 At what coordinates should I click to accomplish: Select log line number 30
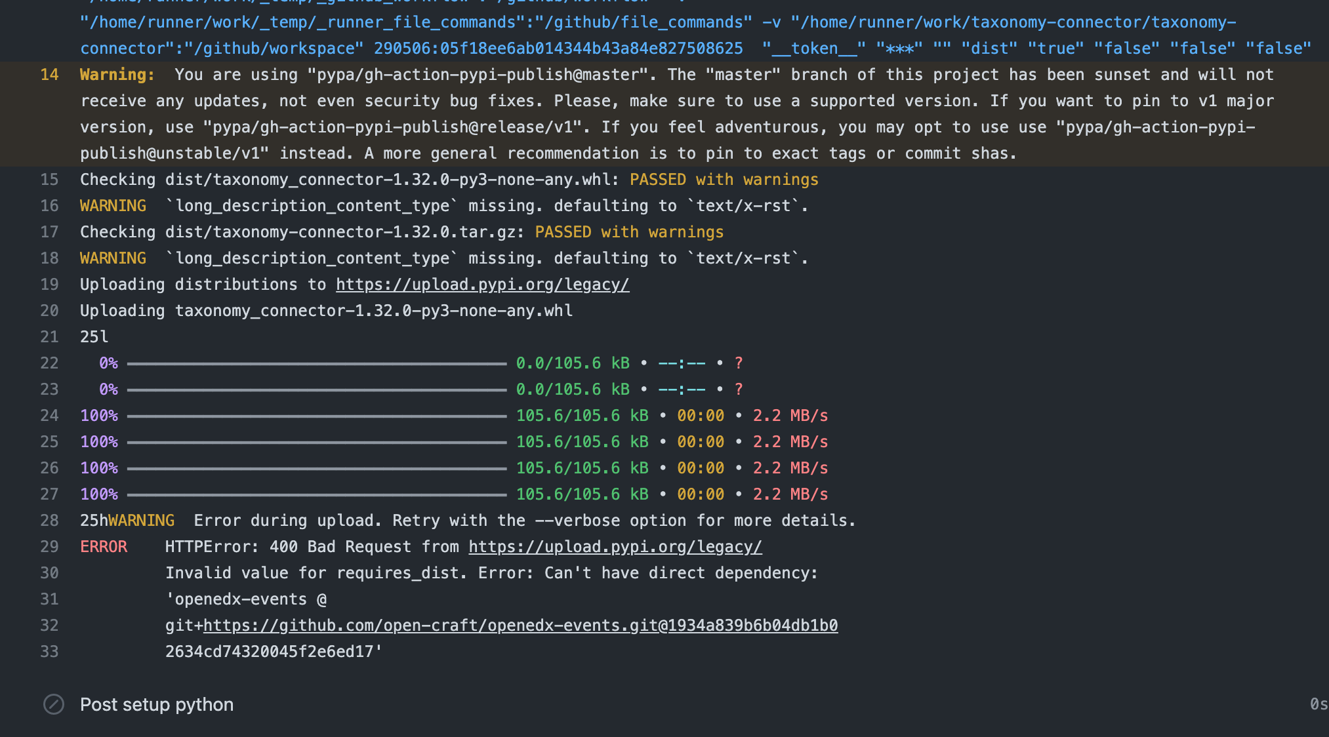click(x=49, y=573)
